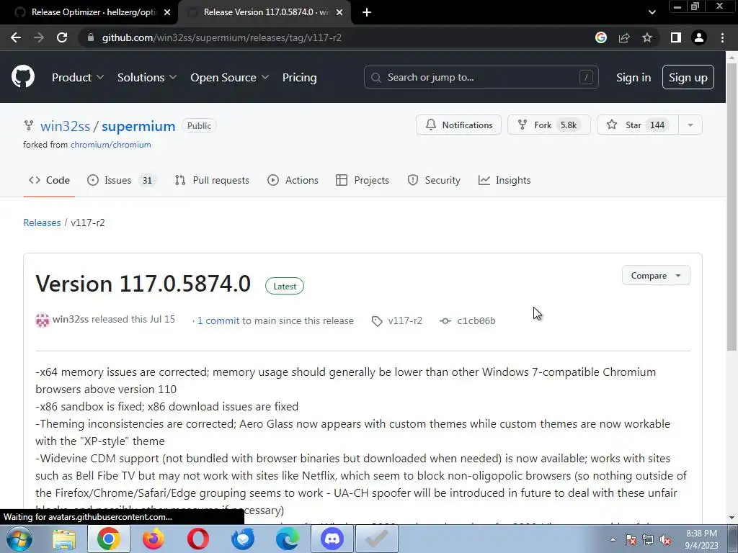
Task: Open the browser side panel icon
Action: pos(676,37)
